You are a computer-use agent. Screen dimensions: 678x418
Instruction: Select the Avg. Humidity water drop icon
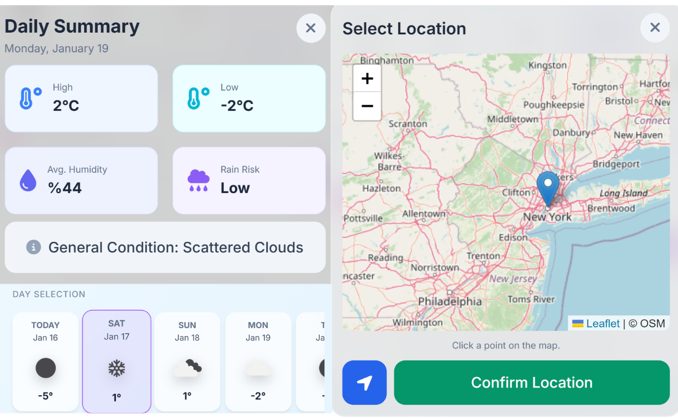pyautogui.click(x=27, y=180)
